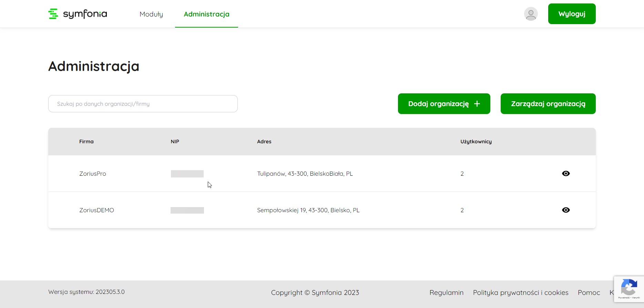Image resolution: width=644 pixels, height=308 pixels.
Task: Select the ZoriusDEMO company row
Action: pyautogui.click(x=96, y=210)
